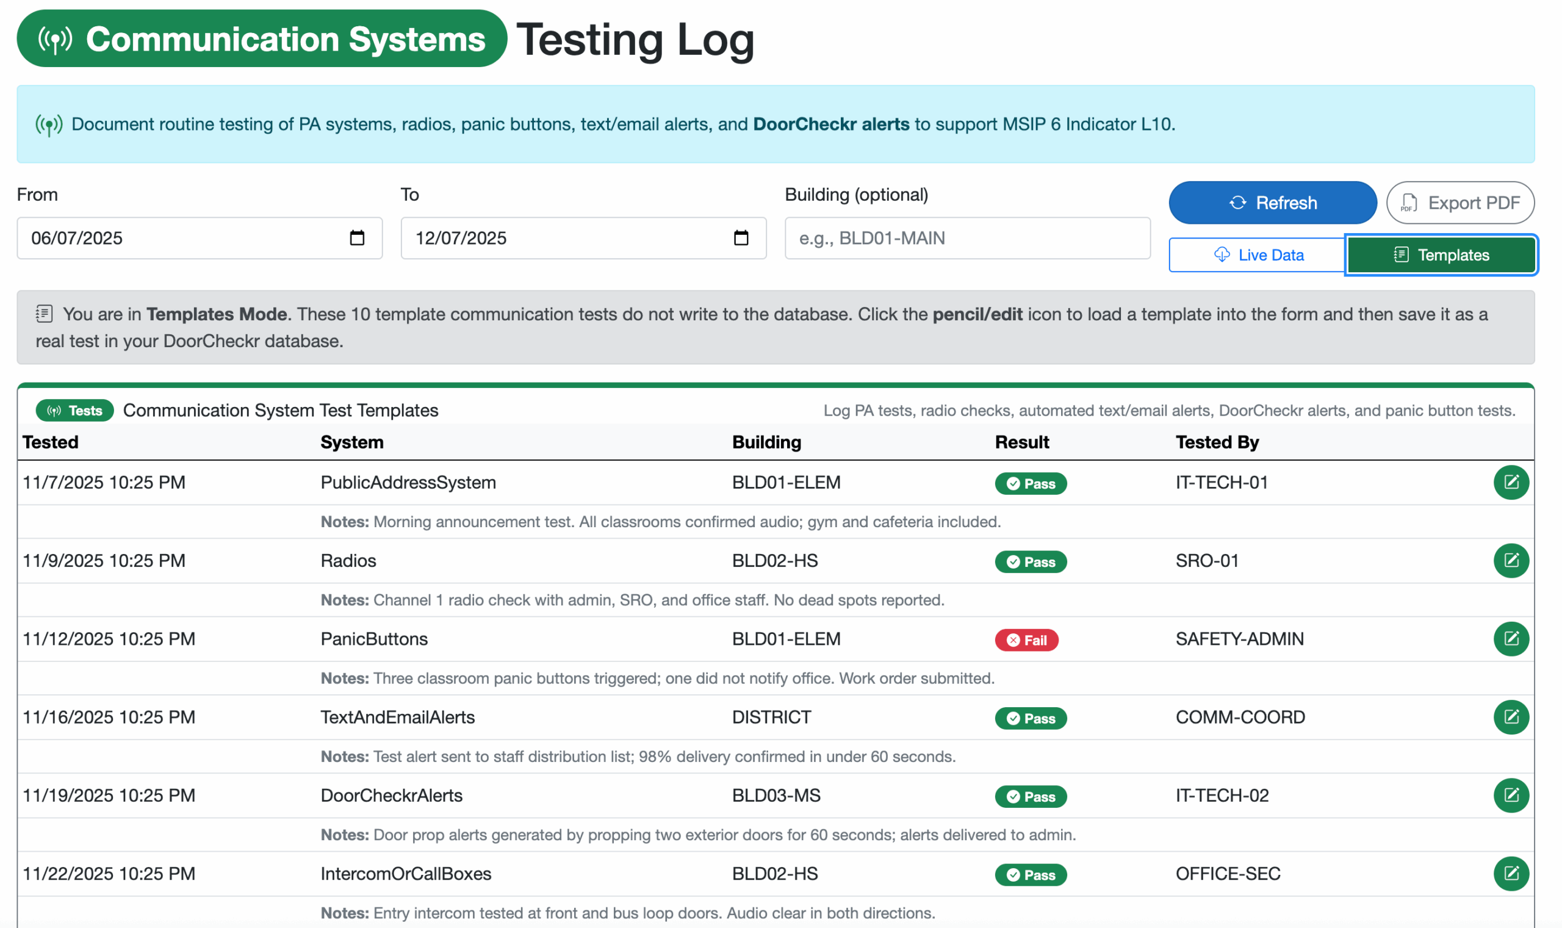Click the Testing Log page title
The height and width of the screenshot is (928, 1562).
635,40
